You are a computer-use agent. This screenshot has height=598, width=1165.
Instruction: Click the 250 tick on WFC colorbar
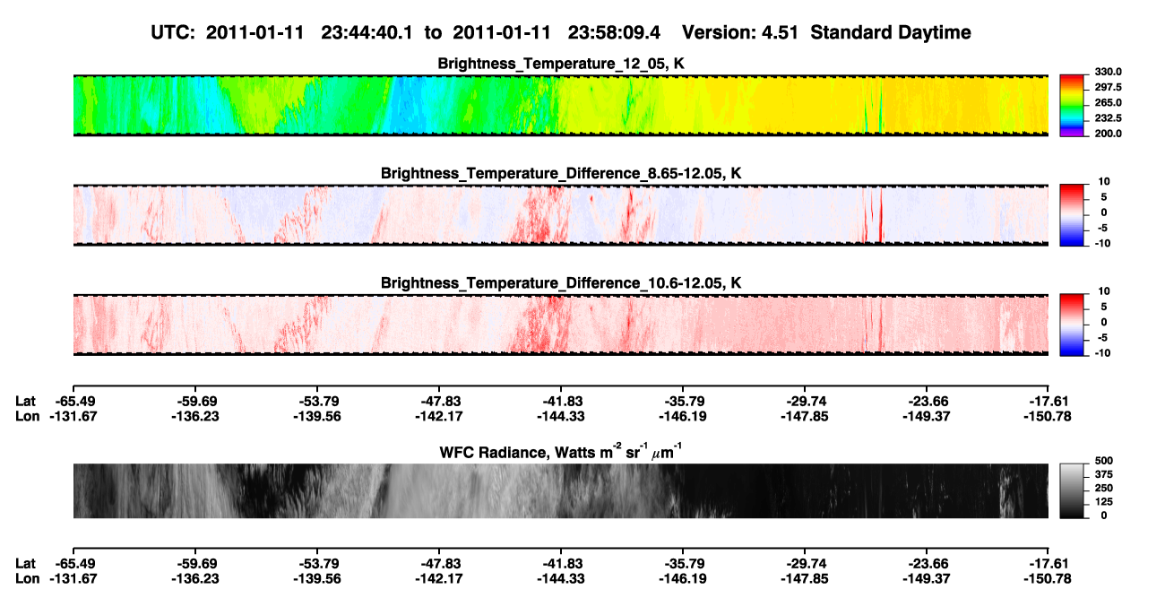1102,488
